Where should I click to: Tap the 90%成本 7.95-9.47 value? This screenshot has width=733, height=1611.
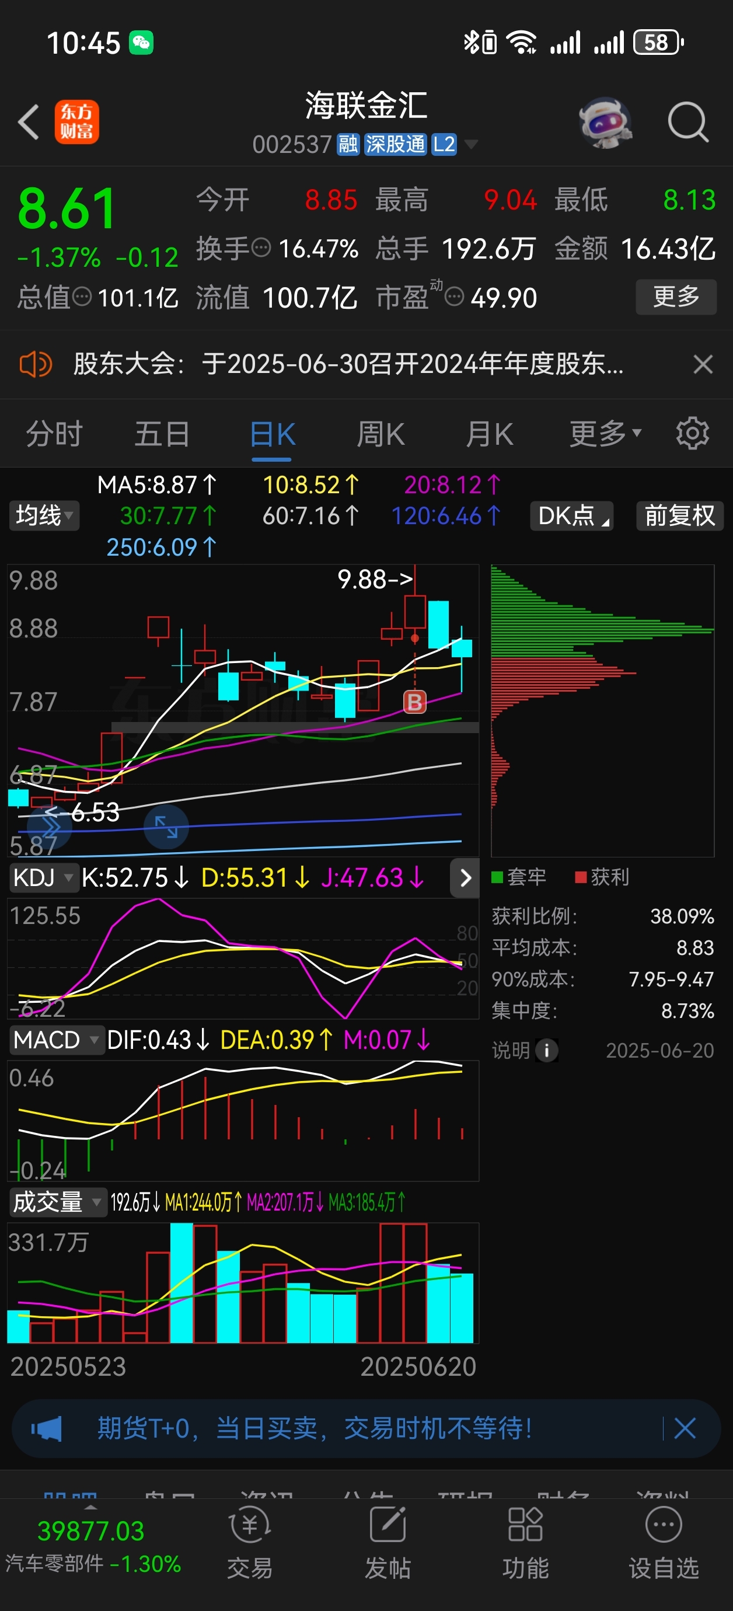pos(671,979)
